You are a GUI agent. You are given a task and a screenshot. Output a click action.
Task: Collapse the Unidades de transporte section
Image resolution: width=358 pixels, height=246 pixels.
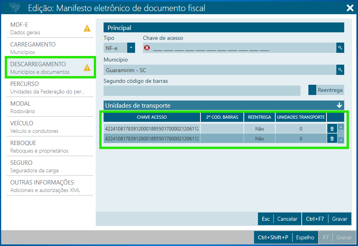pyautogui.click(x=339, y=105)
